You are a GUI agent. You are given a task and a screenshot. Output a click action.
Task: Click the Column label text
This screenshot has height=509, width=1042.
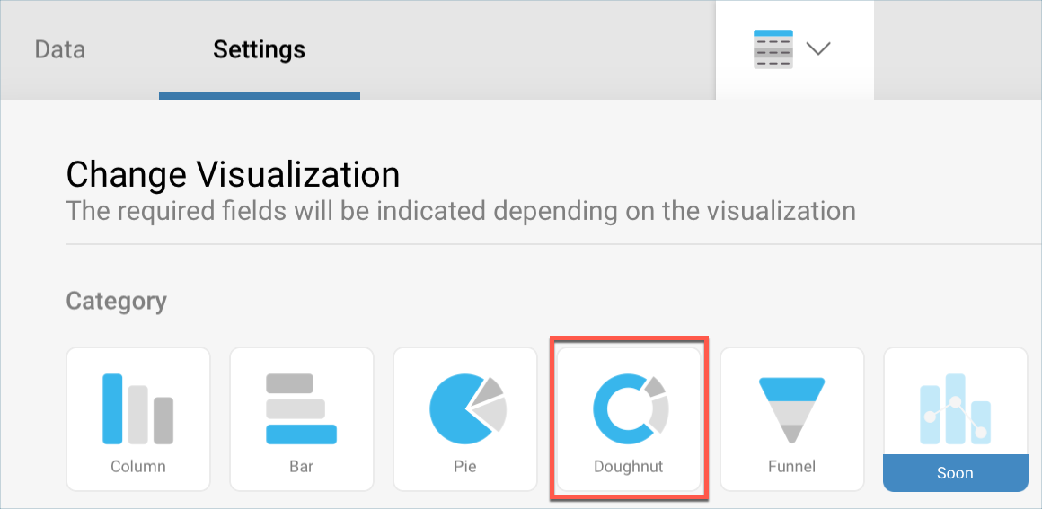point(138,467)
